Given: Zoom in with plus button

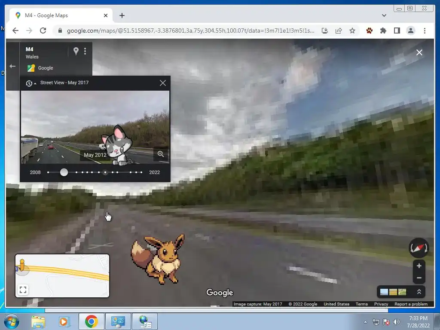Looking at the screenshot, I should click(419, 266).
